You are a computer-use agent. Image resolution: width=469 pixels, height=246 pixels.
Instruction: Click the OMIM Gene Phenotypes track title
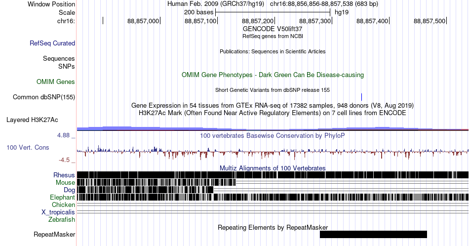(x=273, y=75)
